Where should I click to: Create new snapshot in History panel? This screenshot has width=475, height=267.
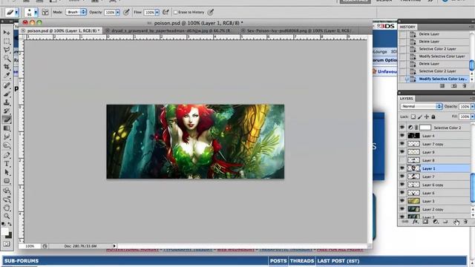(x=453, y=86)
